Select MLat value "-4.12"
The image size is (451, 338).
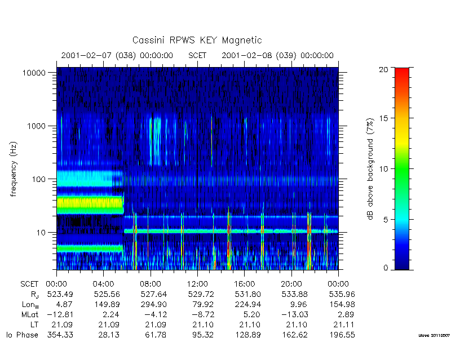tap(156, 314)
